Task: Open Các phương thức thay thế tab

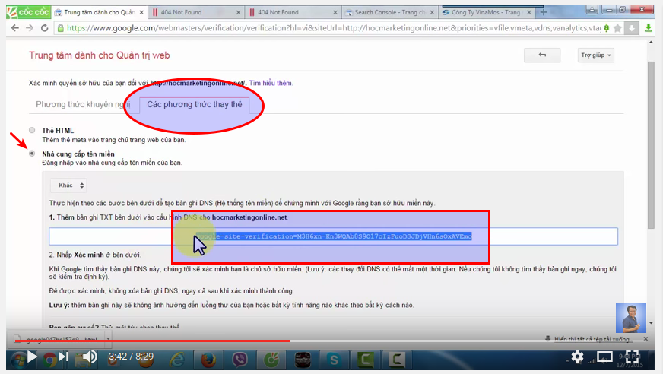Action: click(195, 104)
